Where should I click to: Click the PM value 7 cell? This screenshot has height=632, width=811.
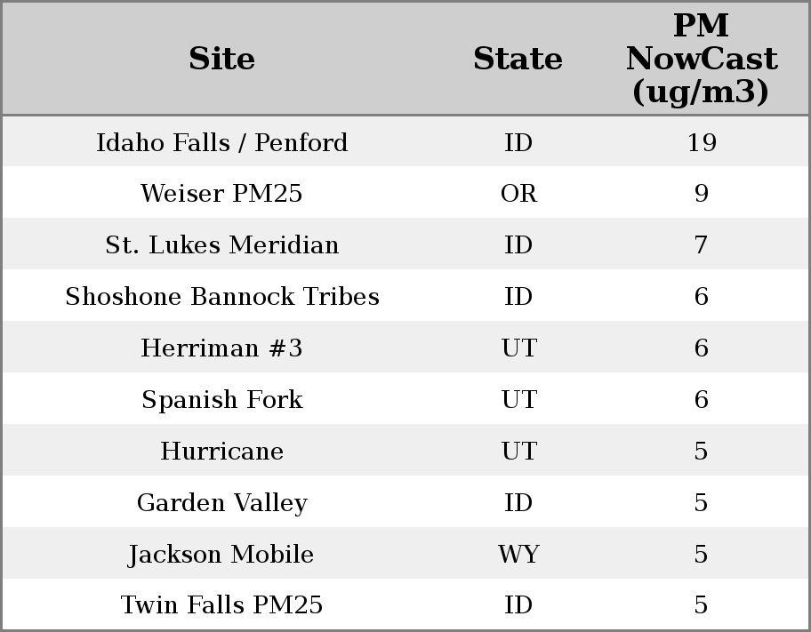701,245
